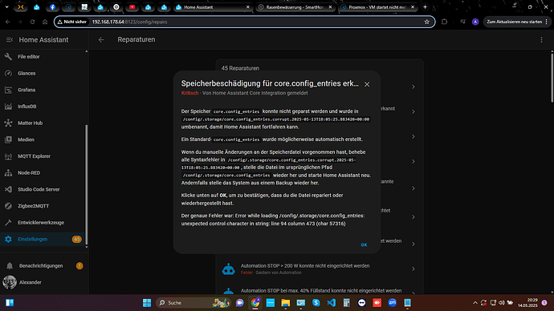Go back from Reparaturen page
The width and height of the screenshot is (554, 311).
pos(101,40)
